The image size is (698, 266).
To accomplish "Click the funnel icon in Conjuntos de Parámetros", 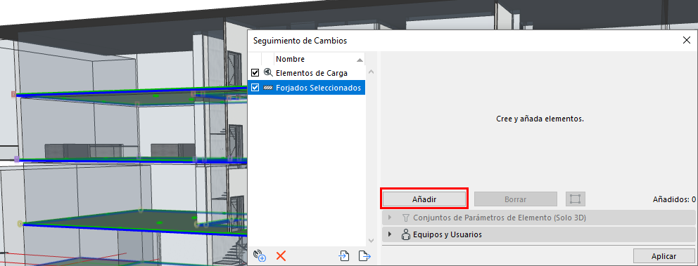I will tap(405, 218).
